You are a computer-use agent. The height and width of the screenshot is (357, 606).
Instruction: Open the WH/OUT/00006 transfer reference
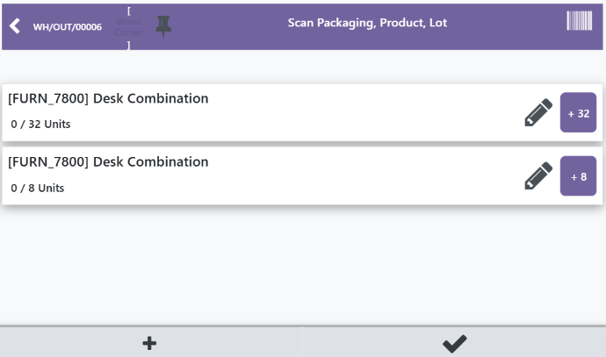click(x=67, y=27)
